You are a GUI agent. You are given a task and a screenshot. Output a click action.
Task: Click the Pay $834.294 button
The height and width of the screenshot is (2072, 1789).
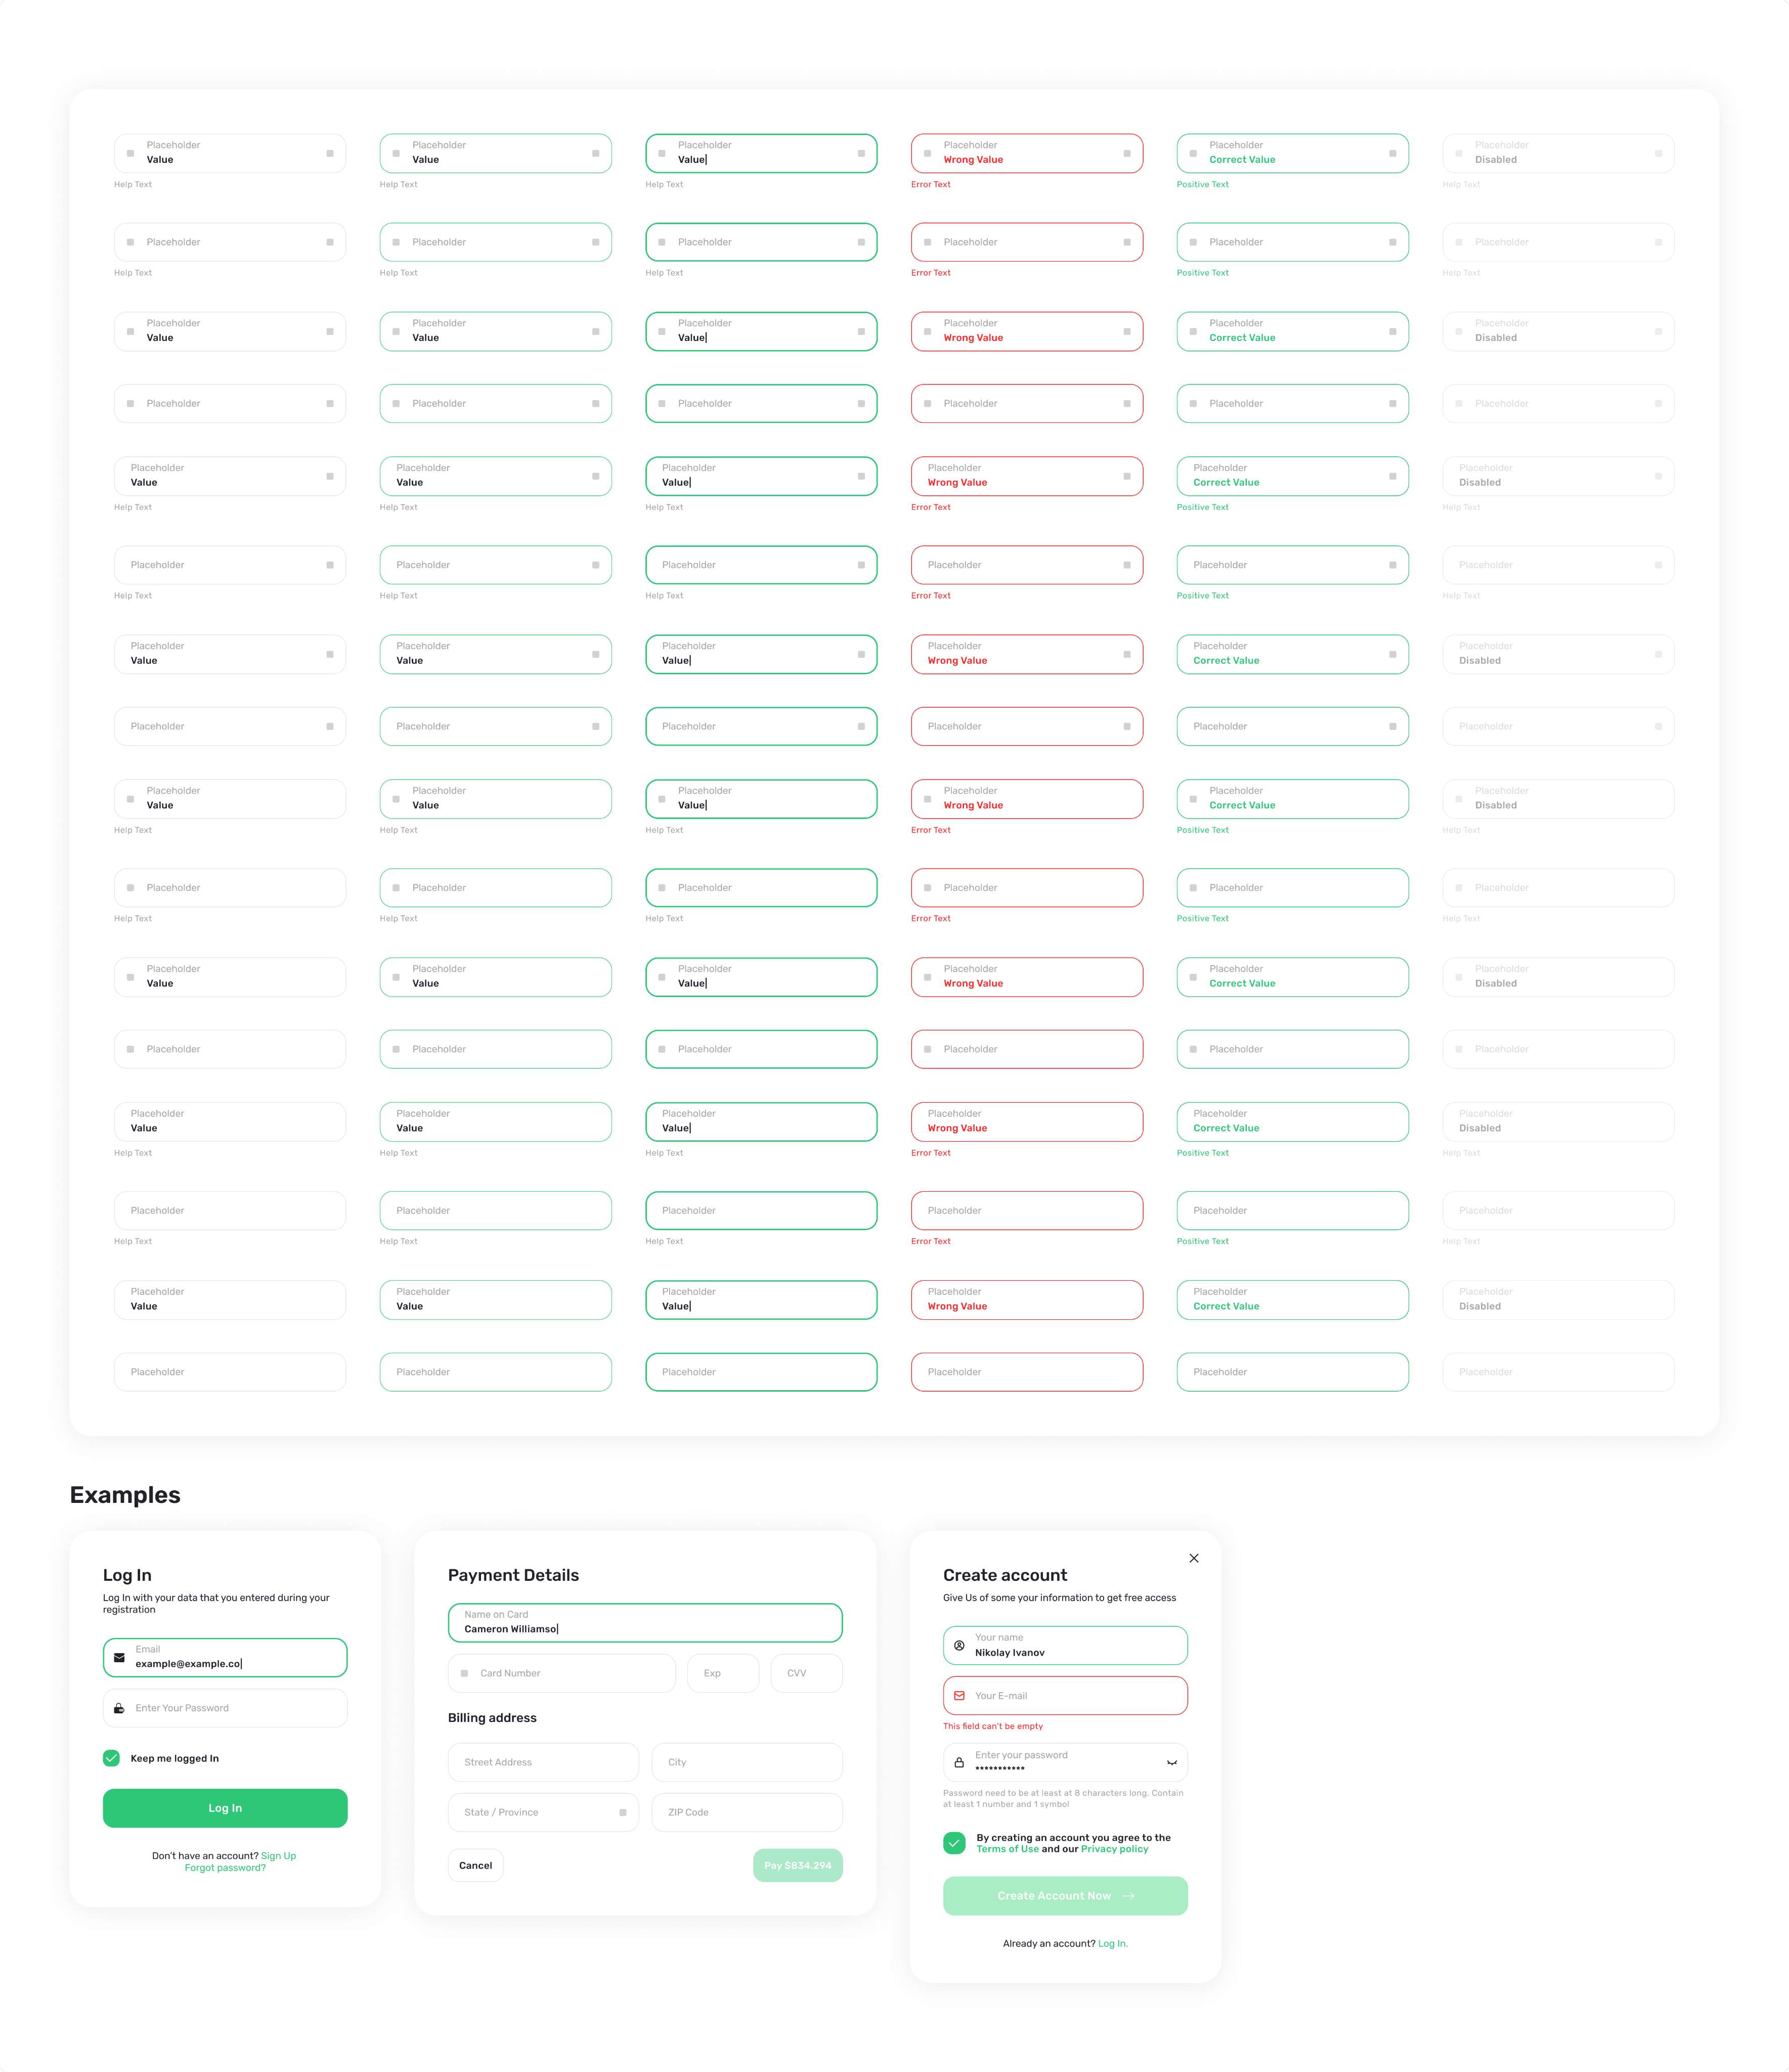[797, 1865]
